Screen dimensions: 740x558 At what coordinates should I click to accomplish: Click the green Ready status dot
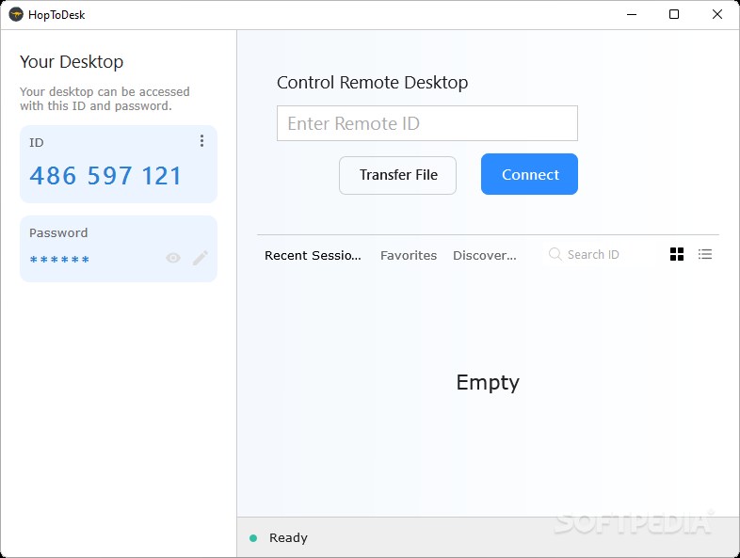pyautogui.click(x=253, y=538)
